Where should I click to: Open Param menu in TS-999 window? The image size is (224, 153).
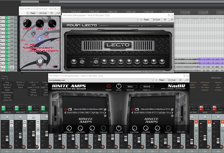point(33,13)
